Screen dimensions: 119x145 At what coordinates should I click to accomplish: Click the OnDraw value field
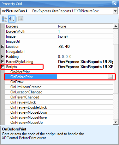click(x=85, y=82)
